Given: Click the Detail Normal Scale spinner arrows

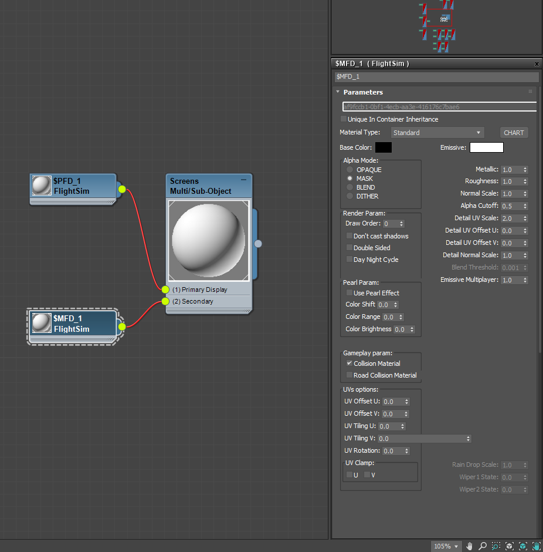Looking at the screenshot, I should 525,255.
